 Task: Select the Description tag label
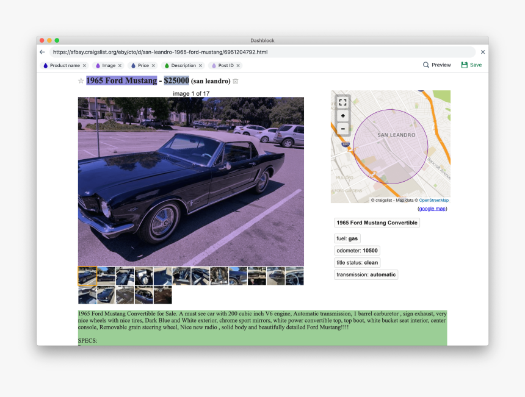coord(184,65)
